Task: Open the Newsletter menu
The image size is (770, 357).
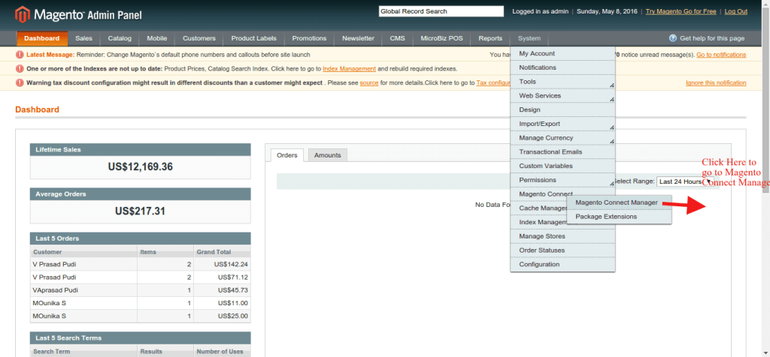Action: pos(358,38)
